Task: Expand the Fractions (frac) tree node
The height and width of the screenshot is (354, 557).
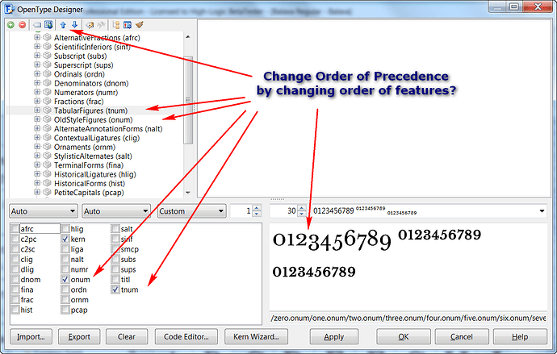Action: [37, 101]
